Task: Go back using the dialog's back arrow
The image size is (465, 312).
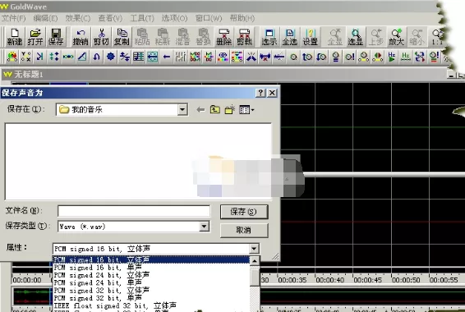Action: (200, 110)
